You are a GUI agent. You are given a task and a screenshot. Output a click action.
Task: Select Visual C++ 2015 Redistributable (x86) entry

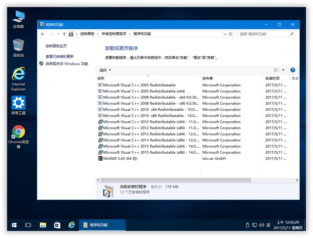pos(148,153)
